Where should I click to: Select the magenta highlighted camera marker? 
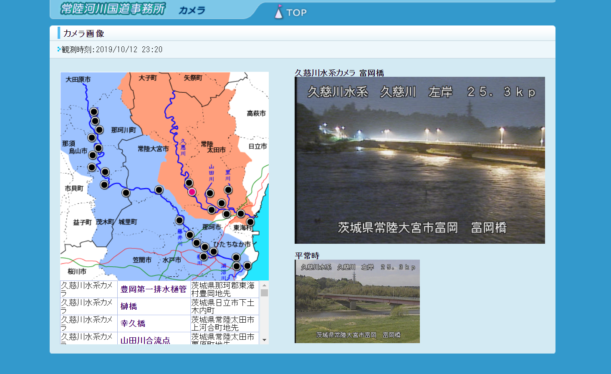pyautogui.click(x=192, y=192)
